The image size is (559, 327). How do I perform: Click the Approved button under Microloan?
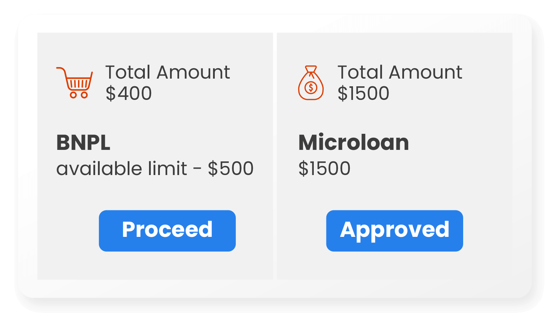coord(394,230)
